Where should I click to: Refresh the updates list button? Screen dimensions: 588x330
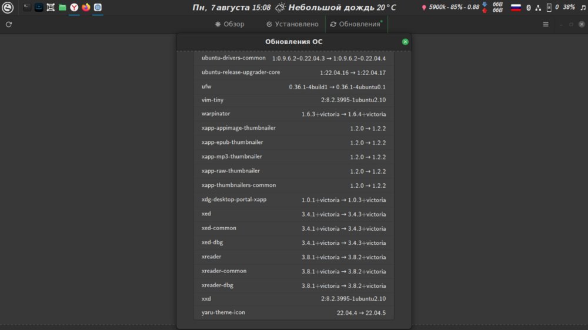click(x=9, y=24)
